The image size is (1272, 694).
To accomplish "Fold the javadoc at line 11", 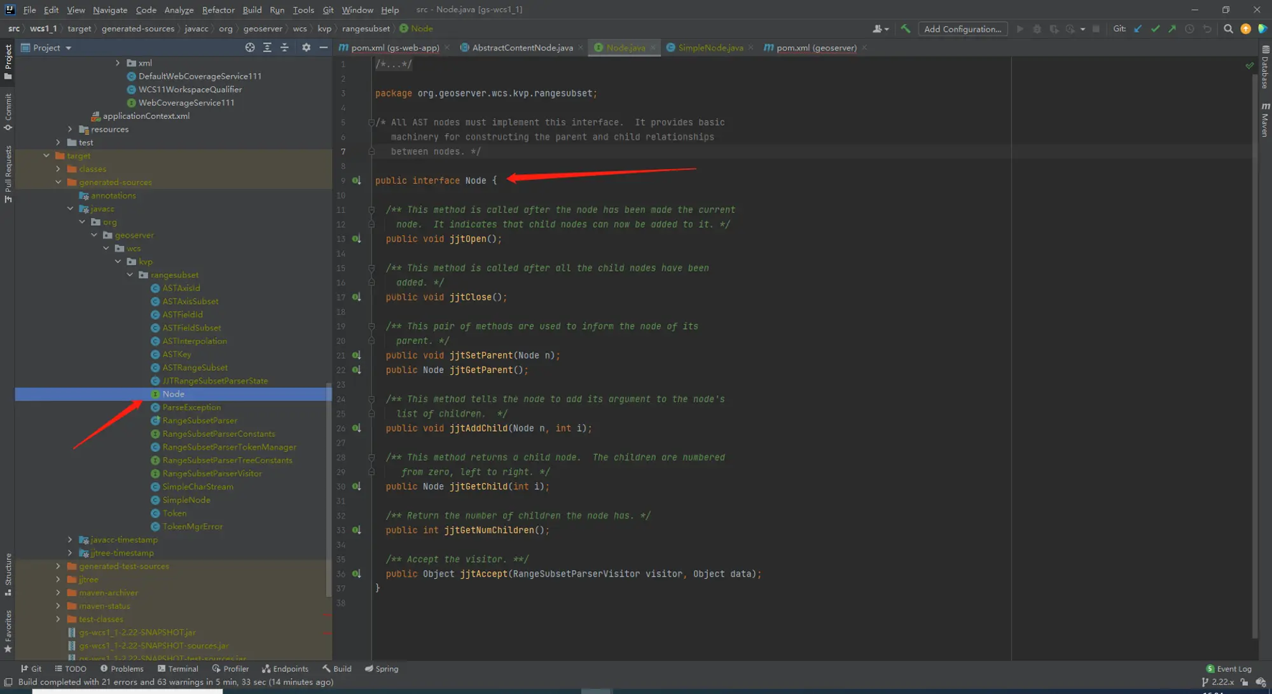I will click(x=371, y=210).
